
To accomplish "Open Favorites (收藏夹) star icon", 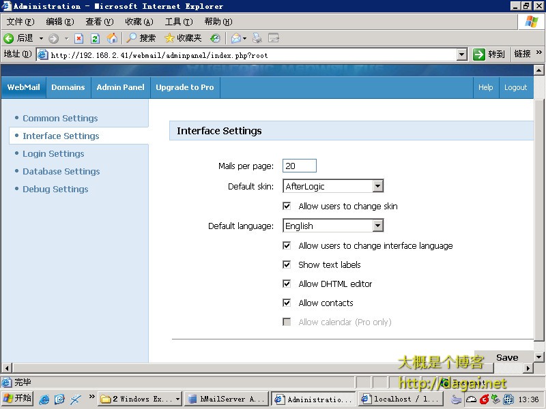I will point(170,38).
